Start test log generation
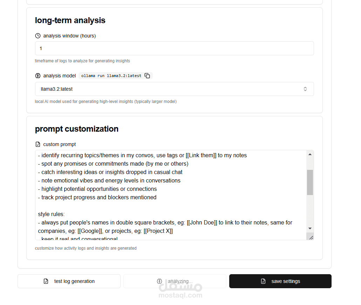The height and width of the screenshot is (305, 361). (x=69, y=281)
